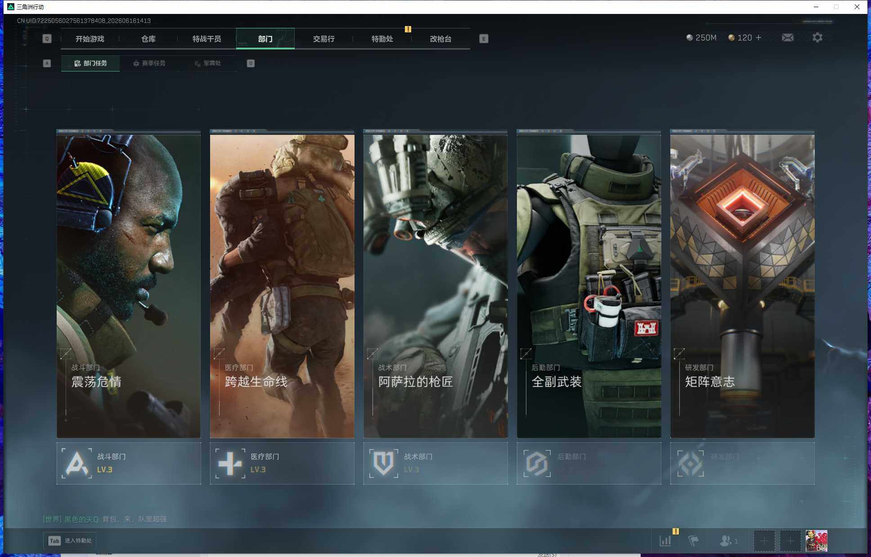Screen dimensions: 871x557
Task: Open the 特战干员 tab
Action: click(207, 39)
